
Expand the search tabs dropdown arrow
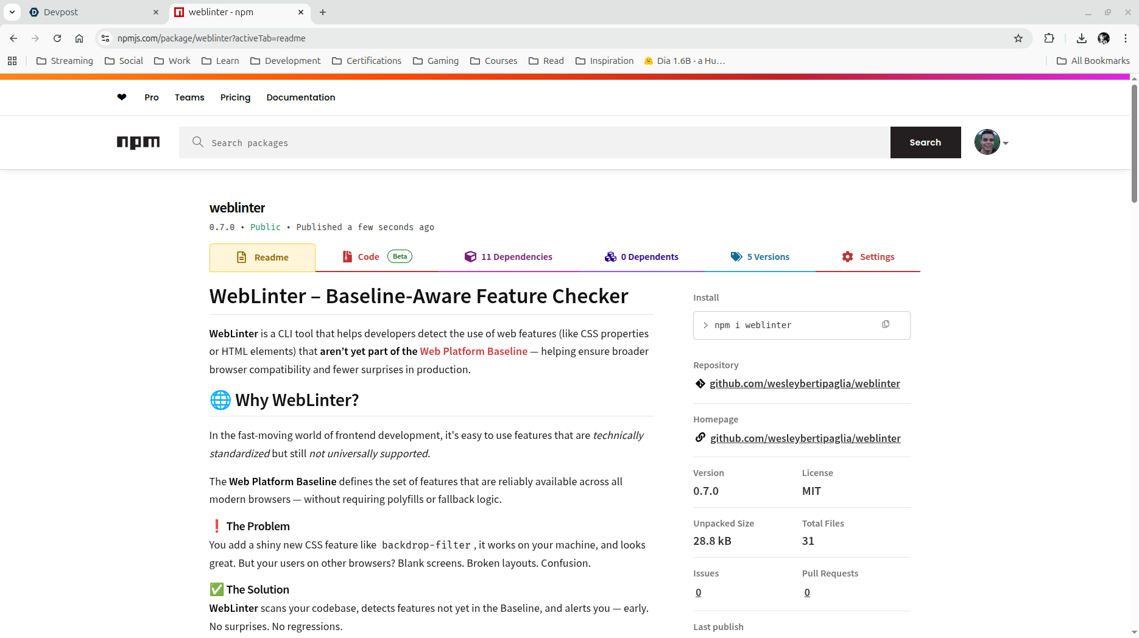(x=12, y=12)
